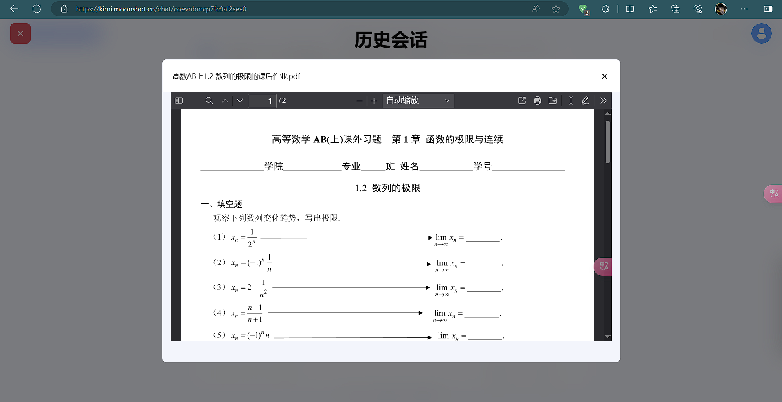Zoom out the PDF document
This screenshot has width=782, height=402.
[x=359, y=100]
